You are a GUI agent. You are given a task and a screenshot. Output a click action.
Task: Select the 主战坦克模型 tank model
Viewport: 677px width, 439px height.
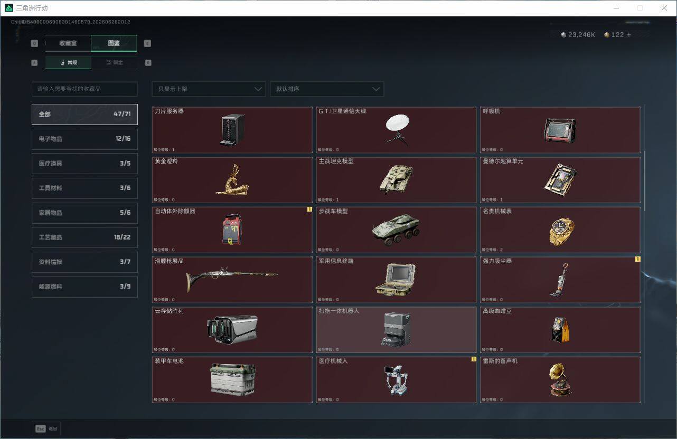pos(396,180)
